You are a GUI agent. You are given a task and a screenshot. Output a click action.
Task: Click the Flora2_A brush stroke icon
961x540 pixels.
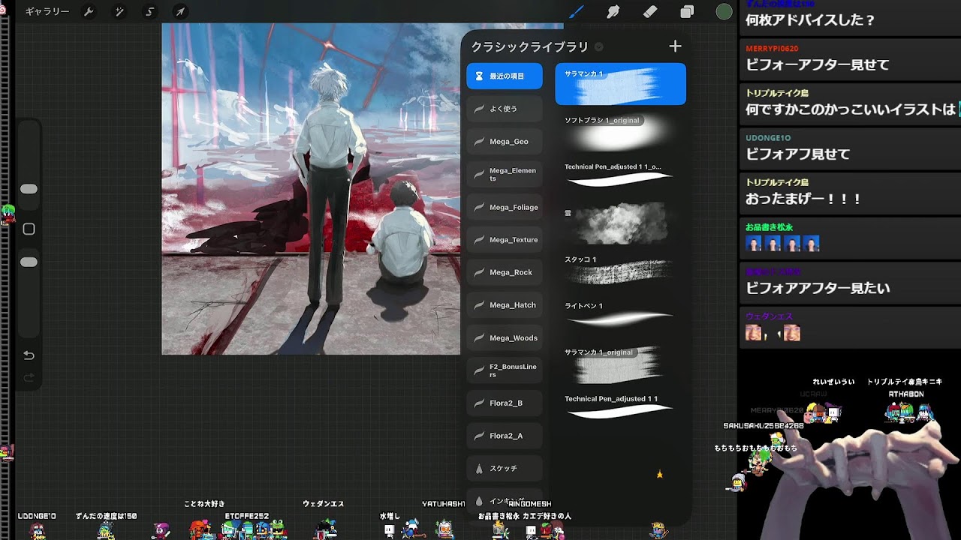pyautogui.click(x=479, y=436)
